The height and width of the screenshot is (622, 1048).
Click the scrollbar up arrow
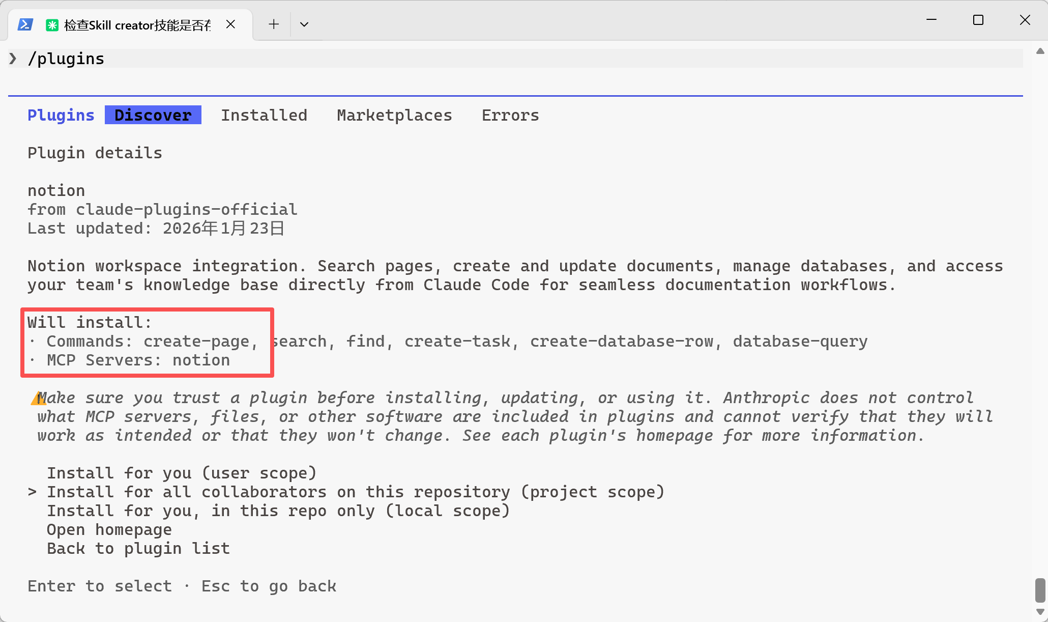tap(1040, 51)
